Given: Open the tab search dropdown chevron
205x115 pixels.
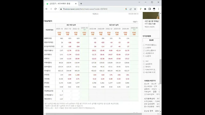Looking at the screenshot, I should pyautogui.click(x=139, y=2).
